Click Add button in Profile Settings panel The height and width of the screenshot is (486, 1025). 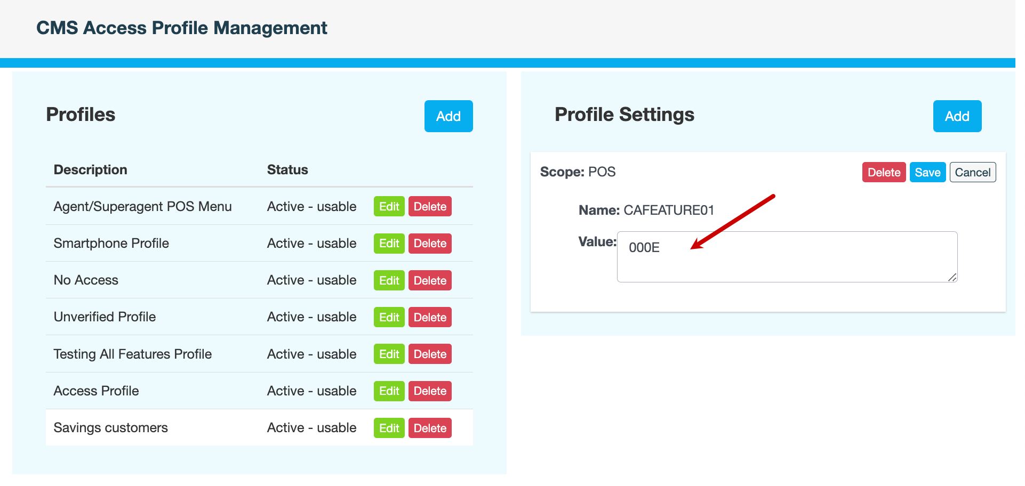pyautogui.click(x=957, y=116)
